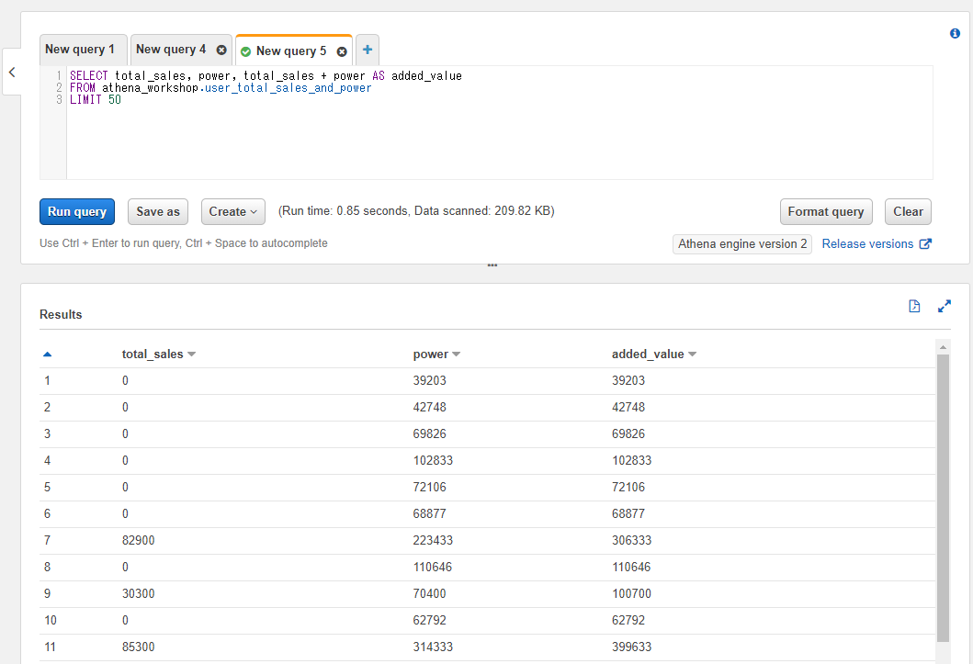Run the current SQL query
Viewport: 973px width, 664px height.
pos(76,211)
